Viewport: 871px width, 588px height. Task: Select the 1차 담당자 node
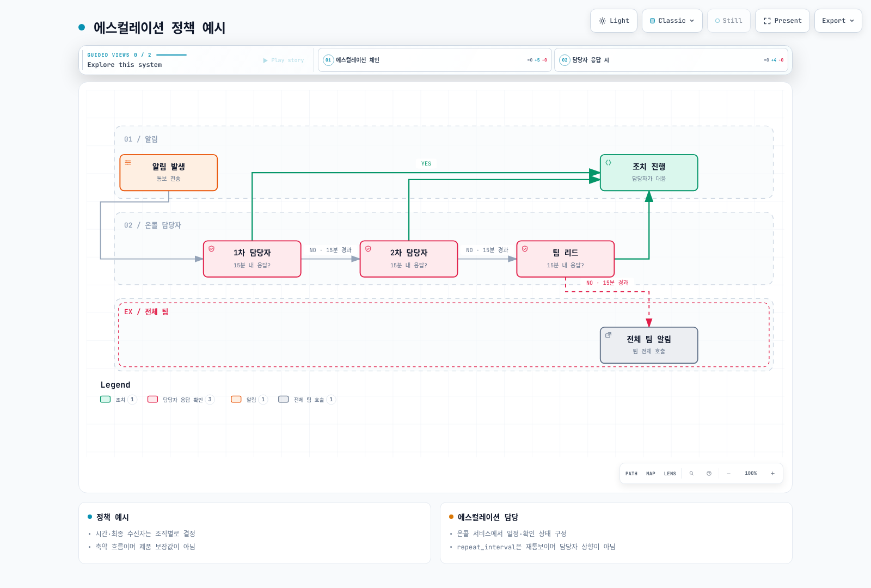pyautogui.click(x=252, y=259)
